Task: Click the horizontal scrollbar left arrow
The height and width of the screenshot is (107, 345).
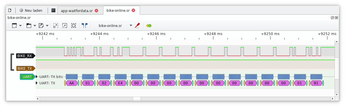Action: pyautogui.click(x=38, y=99)
